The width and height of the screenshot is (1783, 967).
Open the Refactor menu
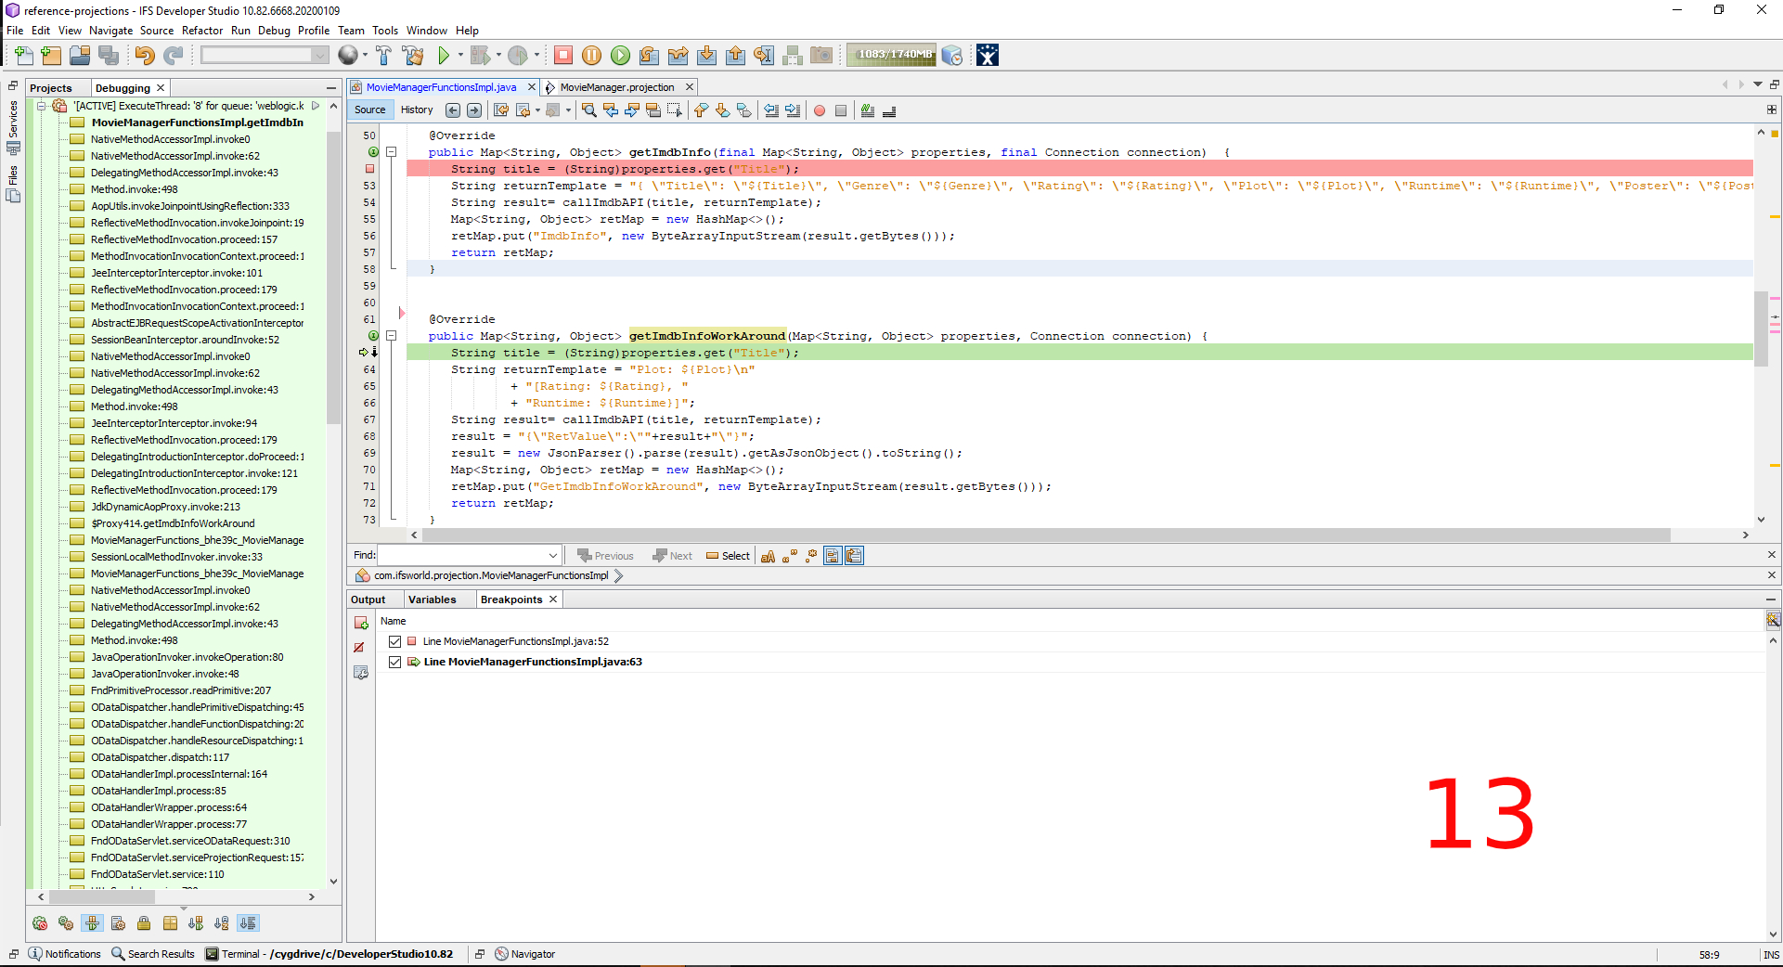tap(201, 31)
